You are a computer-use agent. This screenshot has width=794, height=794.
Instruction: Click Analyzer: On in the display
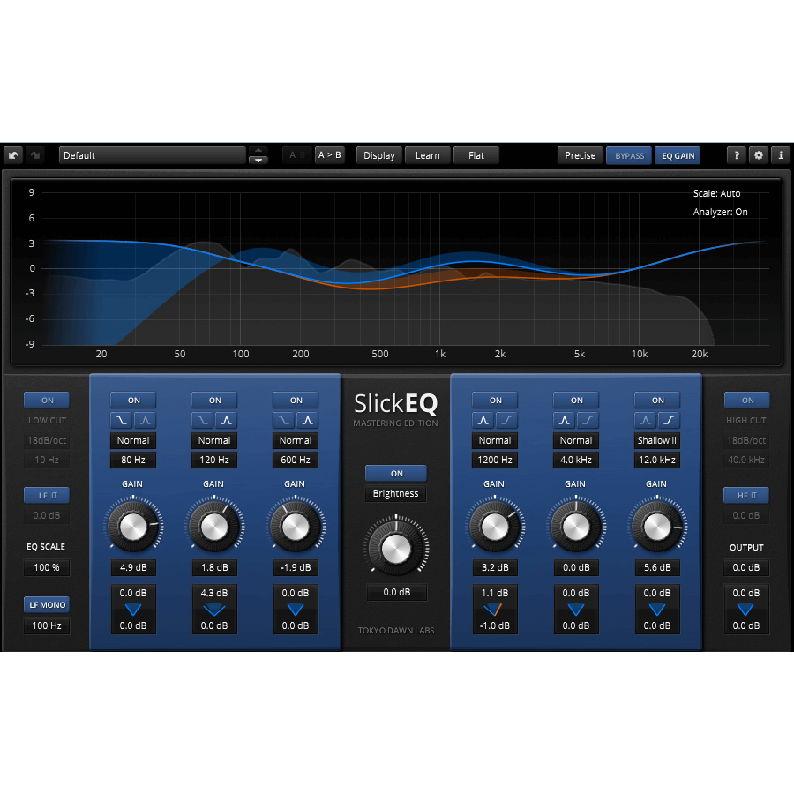720,212
